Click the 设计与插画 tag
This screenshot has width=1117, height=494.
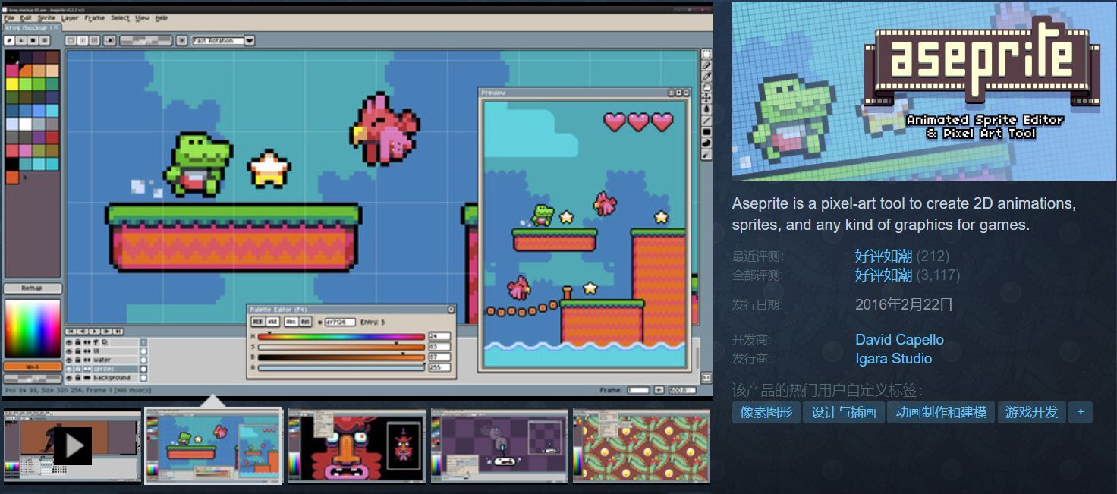pos(844,412)
